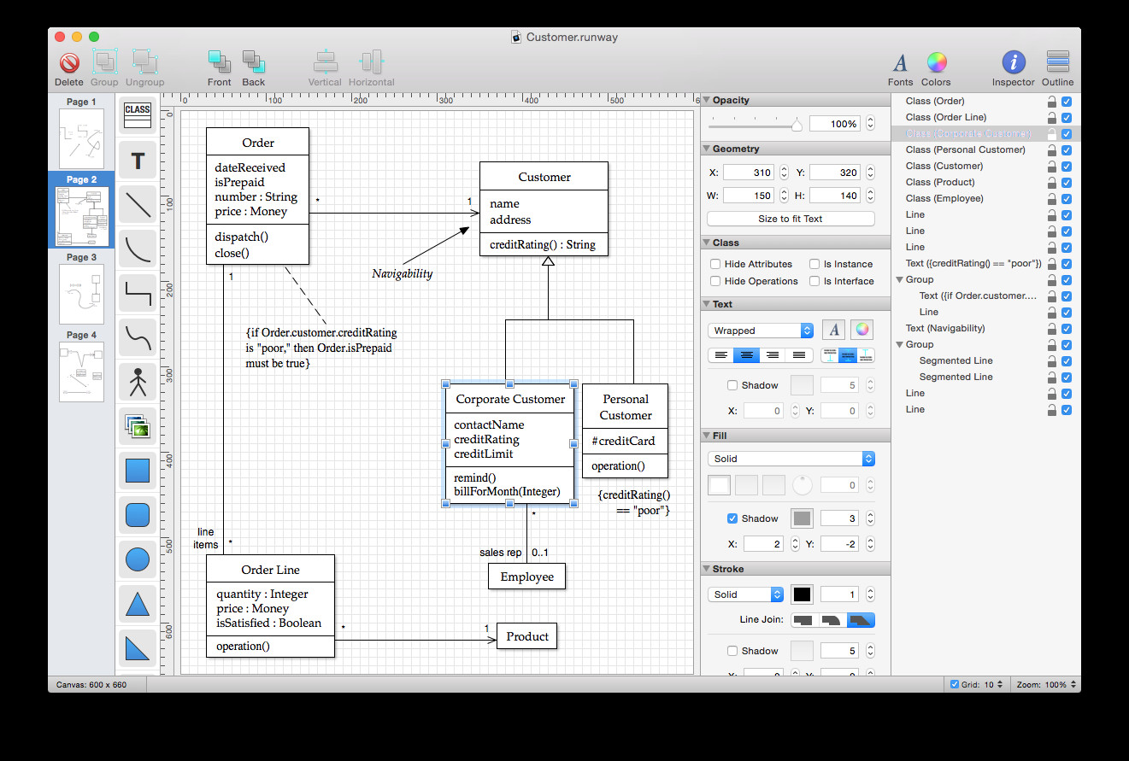Select the straight line tool
1129x761 pixels.
(137, 204)
